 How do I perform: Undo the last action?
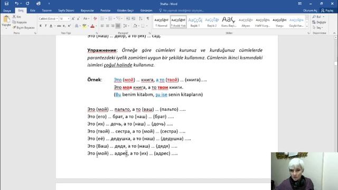[x=16, y=4]
